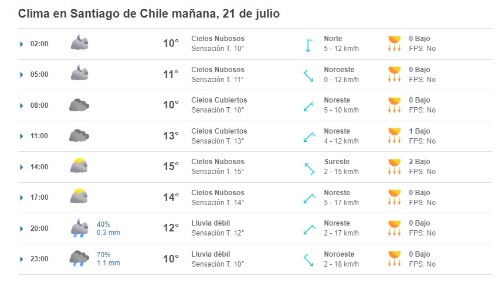
Task: Expand the 08:00 forecast row arrow
Action: [x=22, y=105]
